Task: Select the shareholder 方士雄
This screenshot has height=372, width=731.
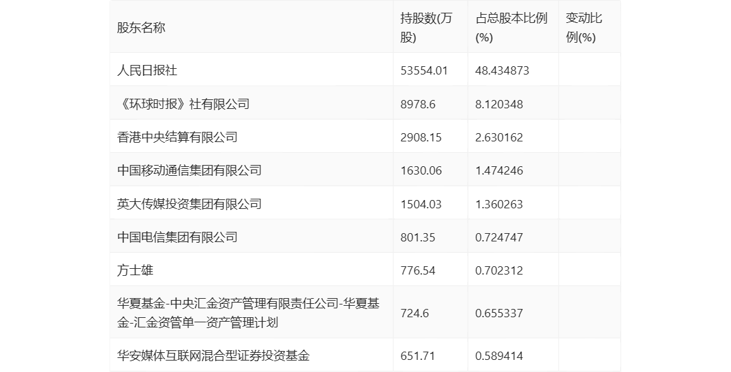Action: (x=135, y=270)
